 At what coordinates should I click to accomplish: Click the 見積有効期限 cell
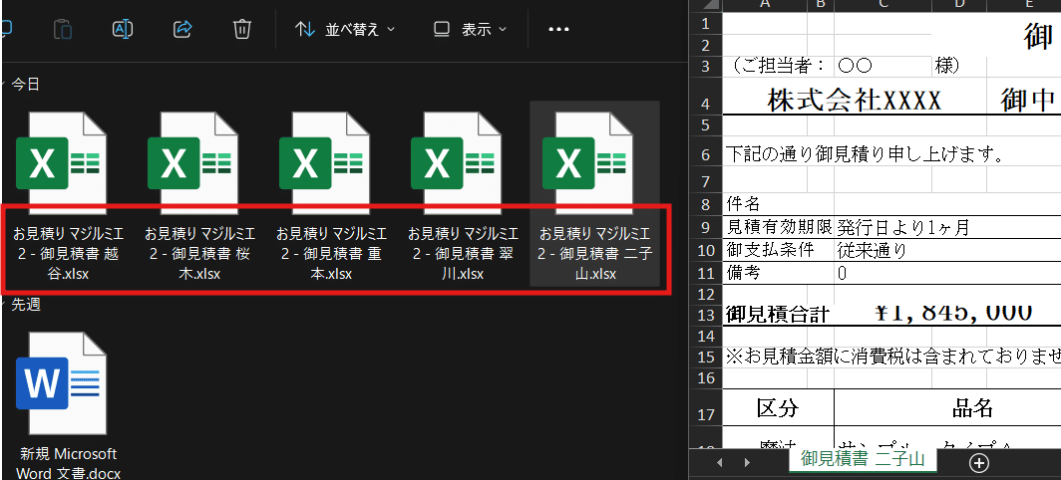778,226
